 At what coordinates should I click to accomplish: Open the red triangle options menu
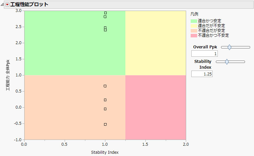tap(7, 5)
